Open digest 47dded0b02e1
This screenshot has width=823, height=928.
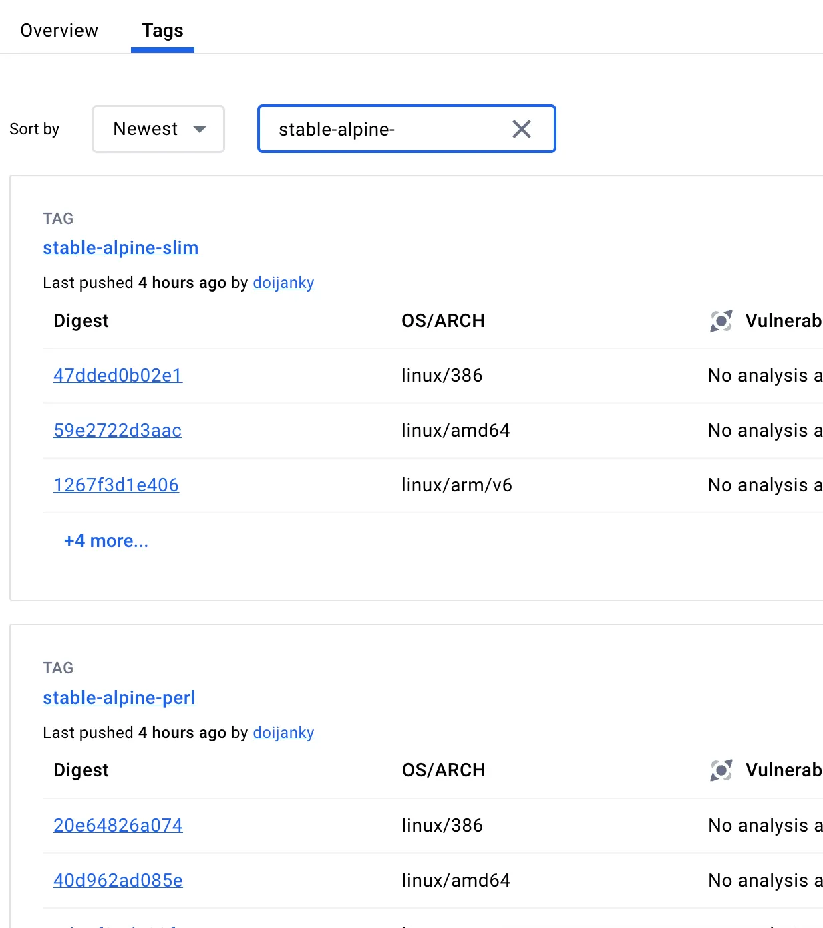[x=118, y=376]
